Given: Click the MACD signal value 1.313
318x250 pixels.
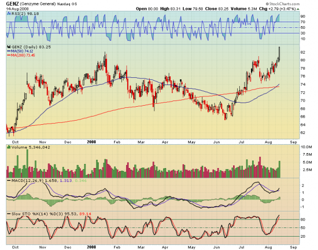Looking at the screenshot, I should click(66, 180).
